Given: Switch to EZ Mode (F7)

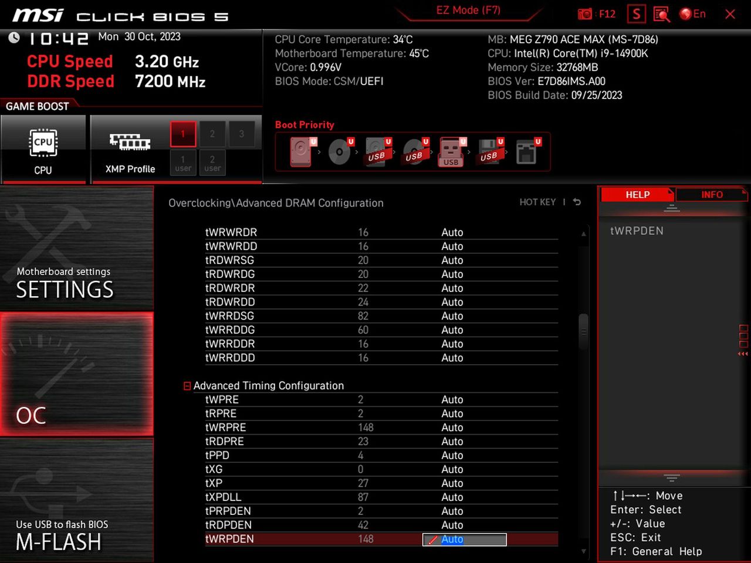Looking at the screenshot, I should 468,11.
